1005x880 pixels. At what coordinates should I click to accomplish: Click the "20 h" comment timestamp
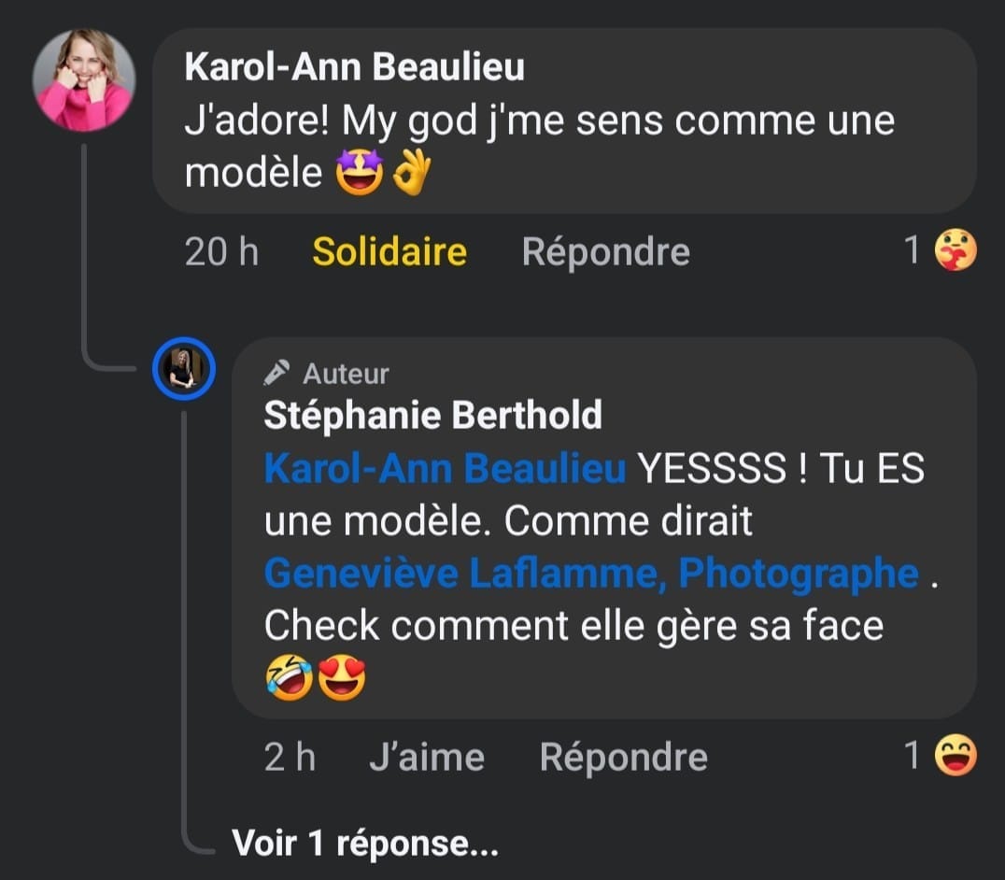[x=221, y=251]
